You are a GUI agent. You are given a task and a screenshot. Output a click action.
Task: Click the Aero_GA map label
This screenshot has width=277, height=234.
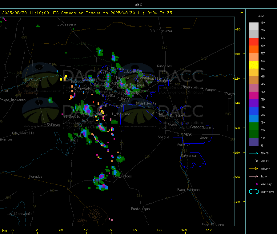click(x=184, y=145)
